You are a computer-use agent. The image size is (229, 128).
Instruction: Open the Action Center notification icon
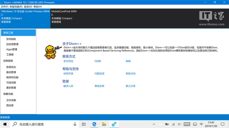(x=223, y=124)
